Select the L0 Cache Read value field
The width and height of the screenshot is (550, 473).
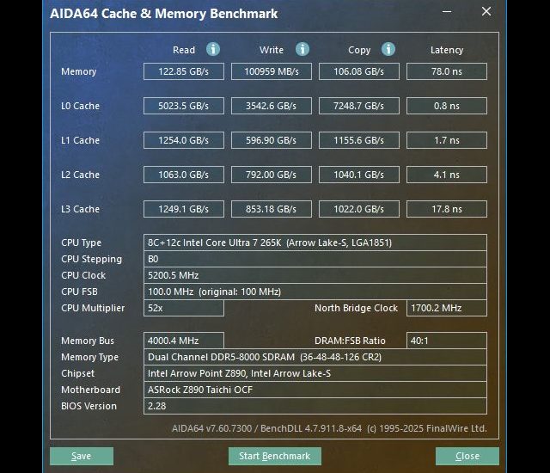(184, 106)
